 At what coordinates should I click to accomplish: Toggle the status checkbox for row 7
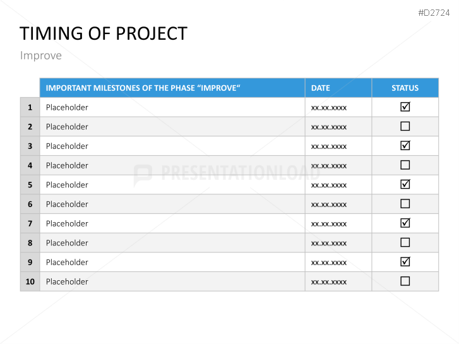[x=405, y=223]
